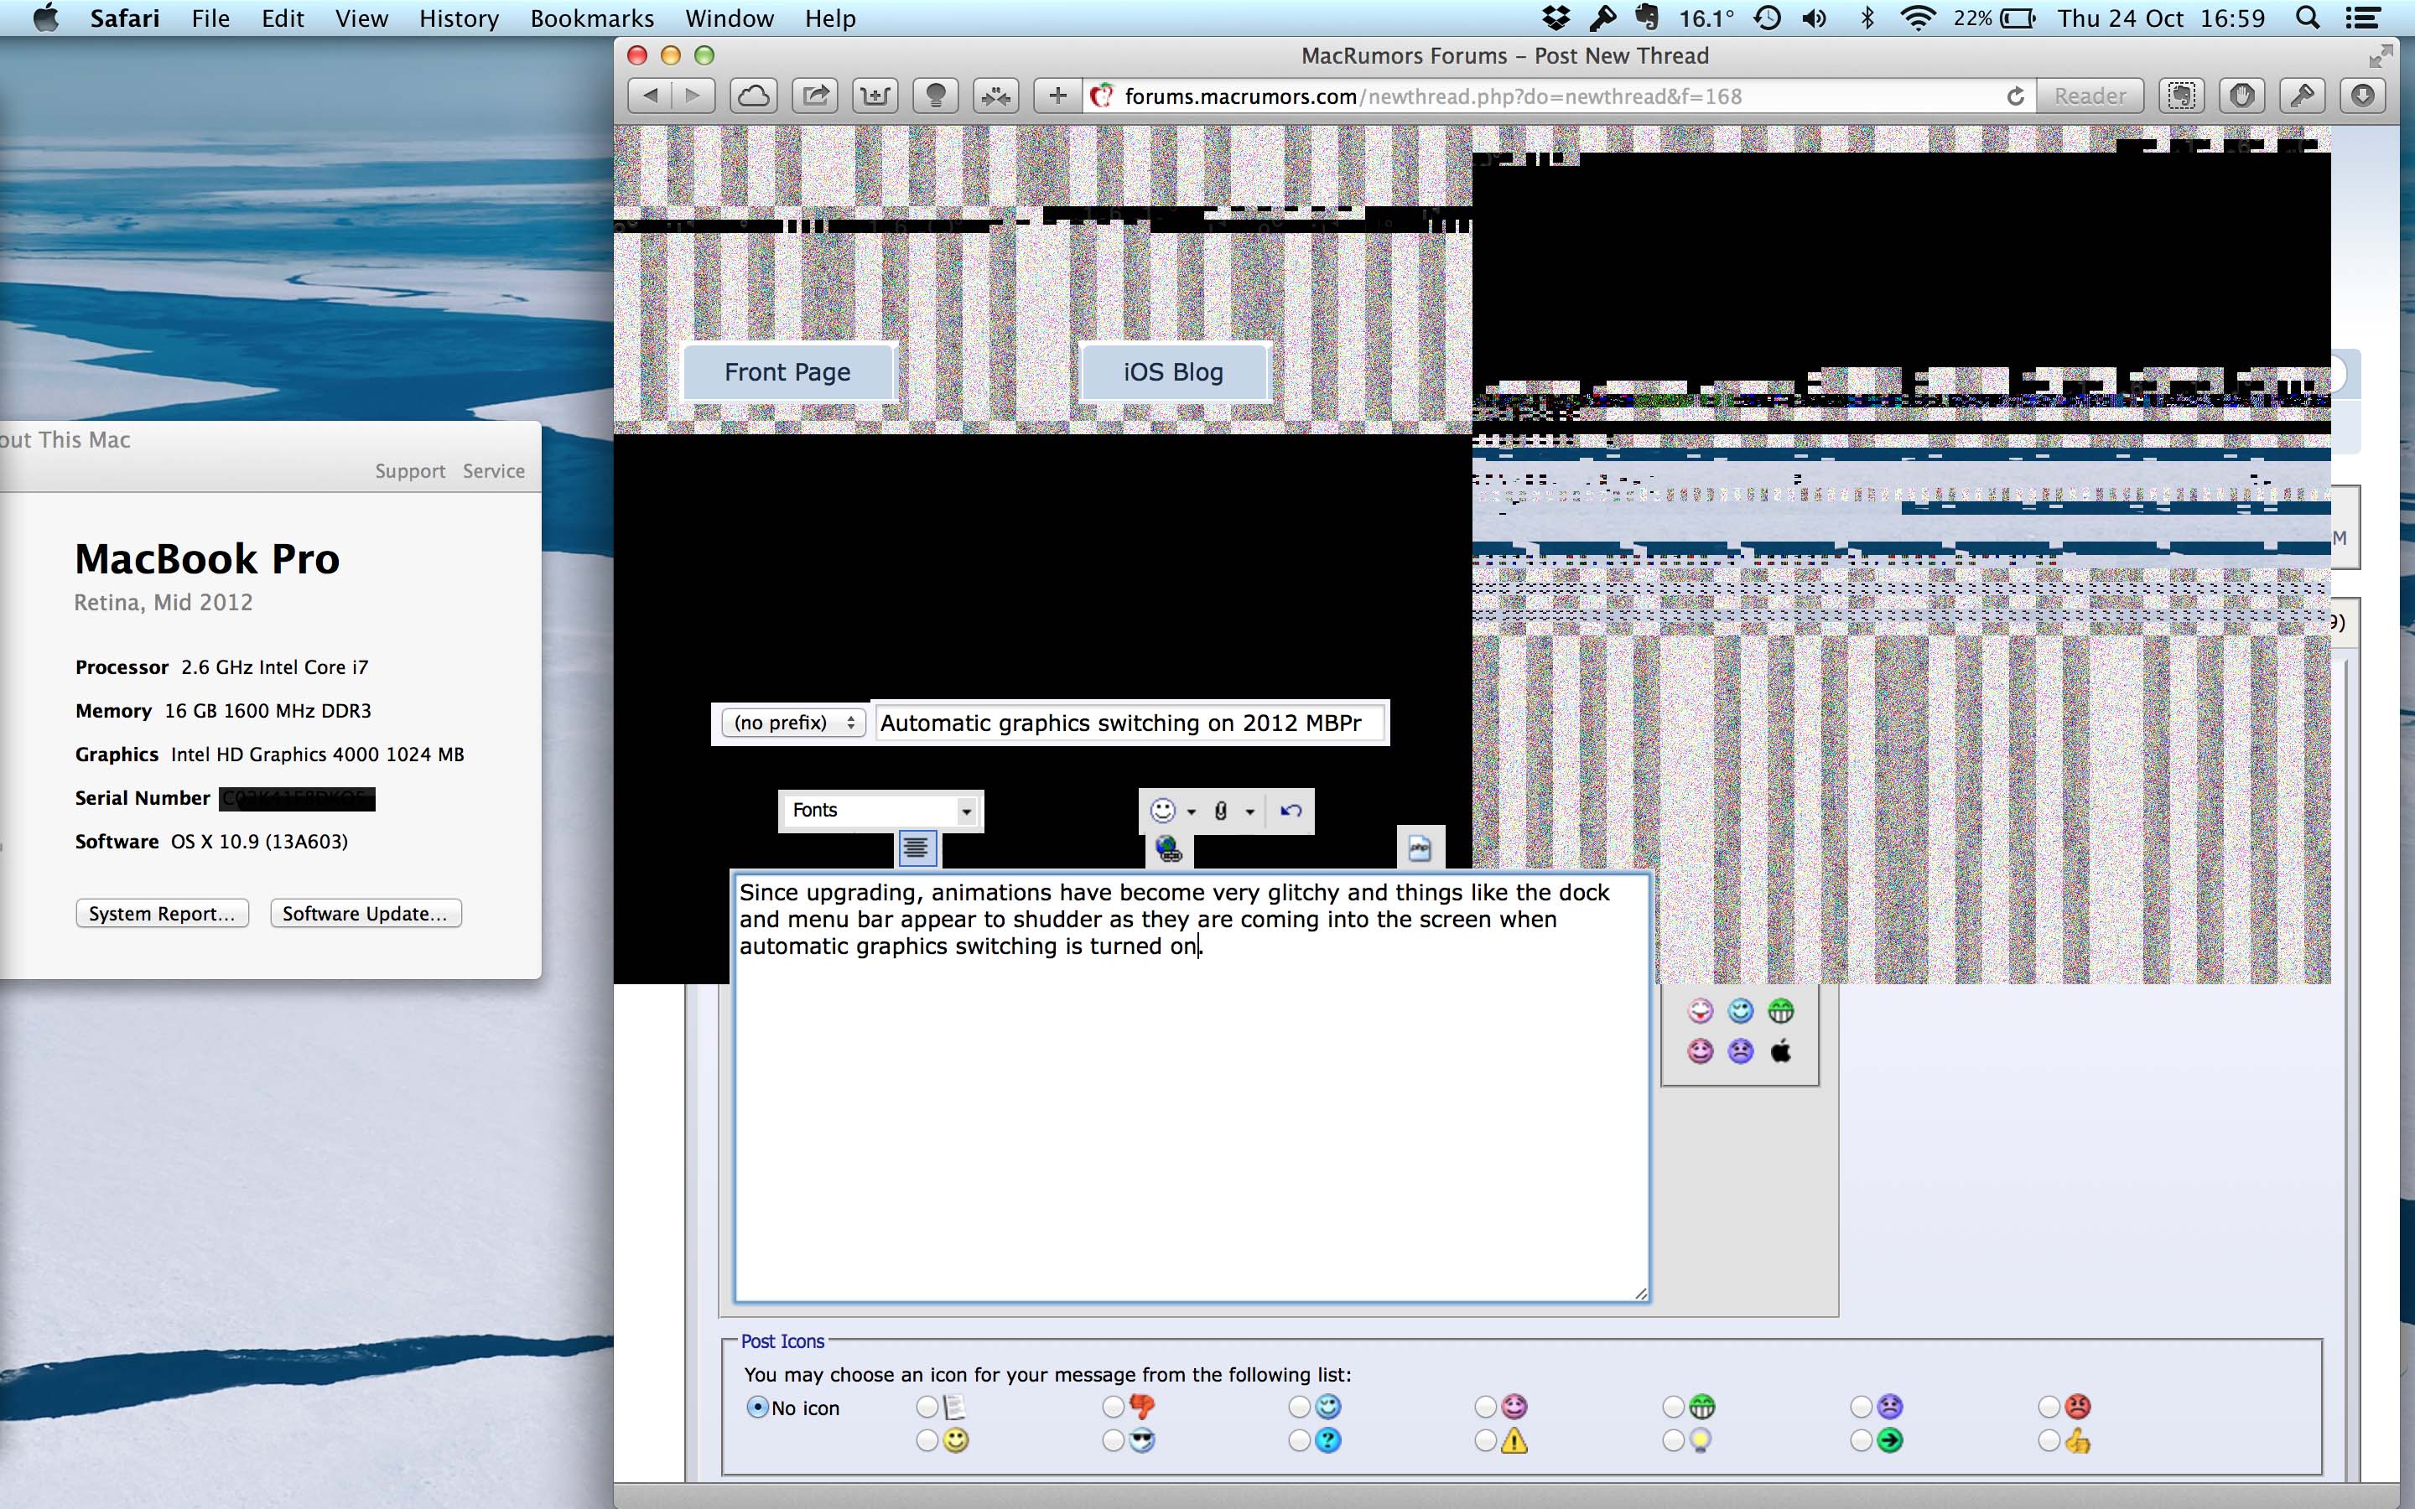Click the Time Machine menu bar icon
Viewport: 2415px width, 1509px height.
pyautogui.click(x=1768, y=18)
